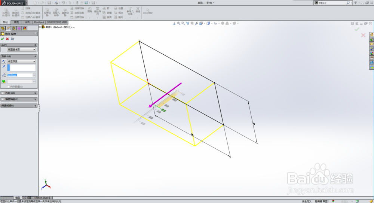Screen dimensions: 374x203
Task: Click the depth value field showing 36.00mm
Action: (x=20, y=75)
